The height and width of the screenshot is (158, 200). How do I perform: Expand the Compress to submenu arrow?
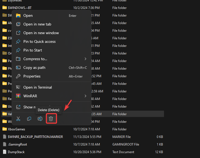point(85,59)
